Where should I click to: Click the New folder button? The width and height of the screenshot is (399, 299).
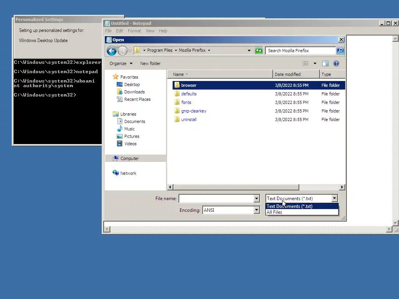[x=150, y=63]
